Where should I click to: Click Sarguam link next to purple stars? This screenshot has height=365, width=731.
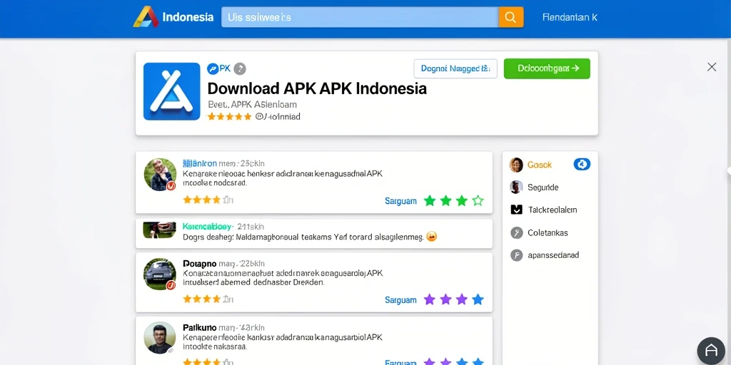click(x=400, y=300)
